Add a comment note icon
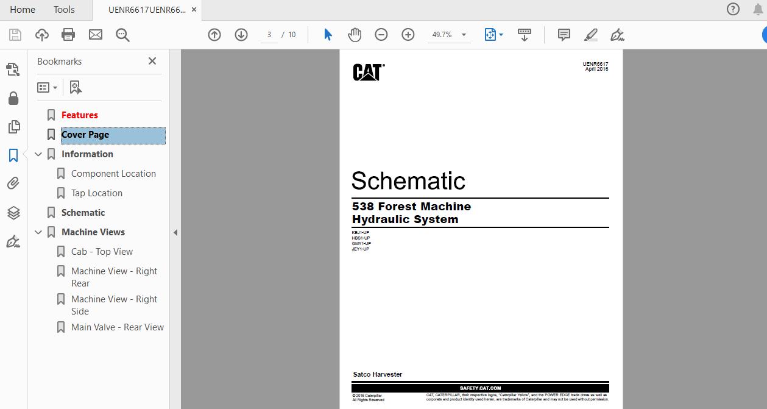 tap(564, 35)
